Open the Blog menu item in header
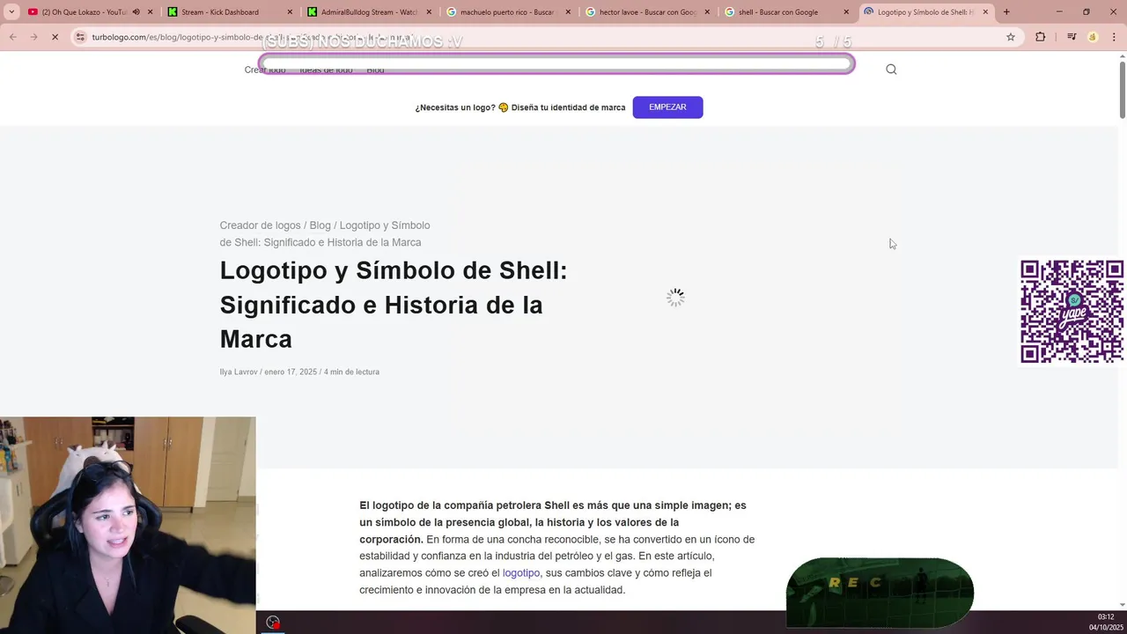Screen dimensions: 1127x634 (375, 70)
